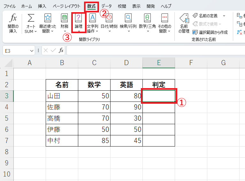The image size is (245, 181).
Task: Select row 3 header
Action: pos(7,96)
